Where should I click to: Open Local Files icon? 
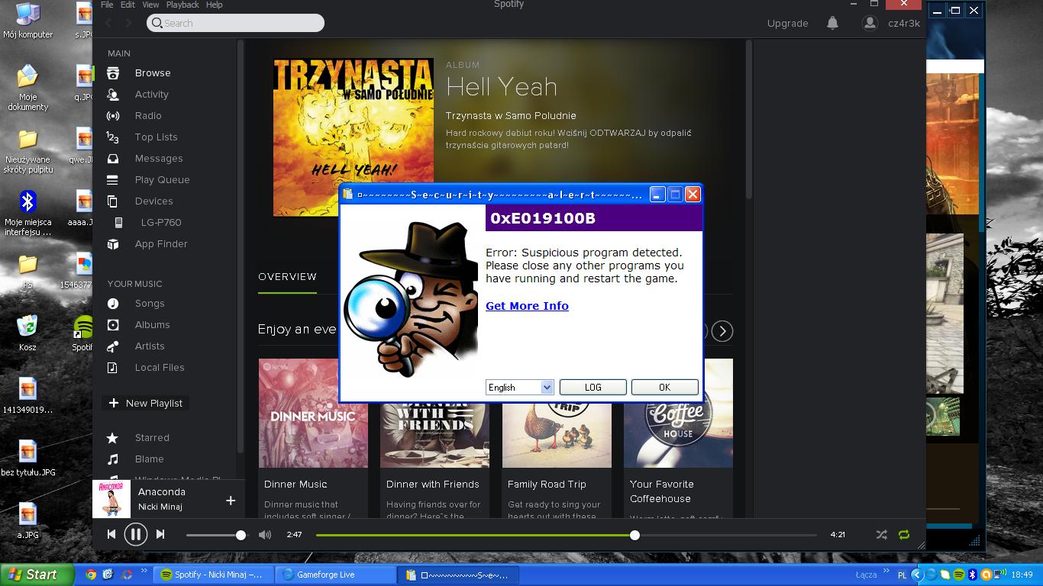point(113,368)
